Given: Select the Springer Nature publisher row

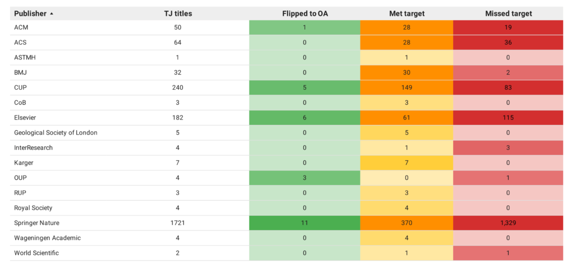Looking at the screenshot, I should click(286, 223).
